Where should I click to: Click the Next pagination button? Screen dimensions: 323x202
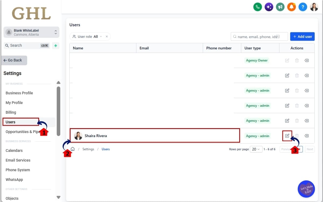click(310, 149)
